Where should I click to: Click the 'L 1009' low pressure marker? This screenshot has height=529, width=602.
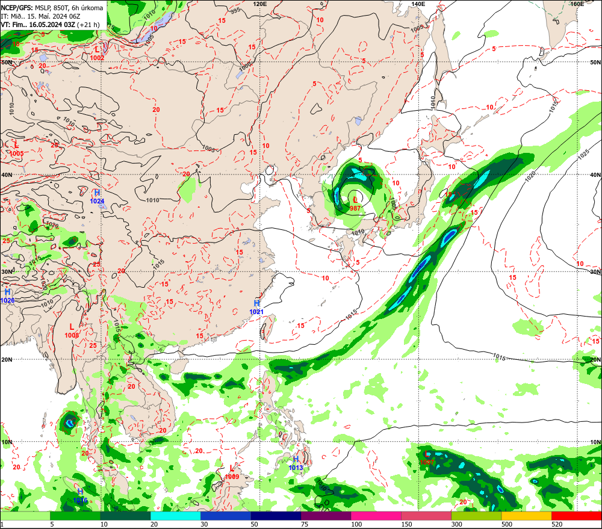pos(232,472)
